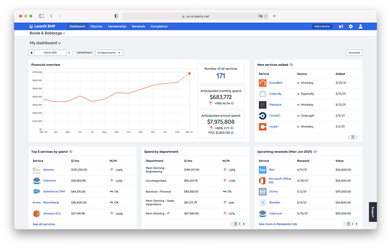Open the Compliance section

click(x=159, y=26)
